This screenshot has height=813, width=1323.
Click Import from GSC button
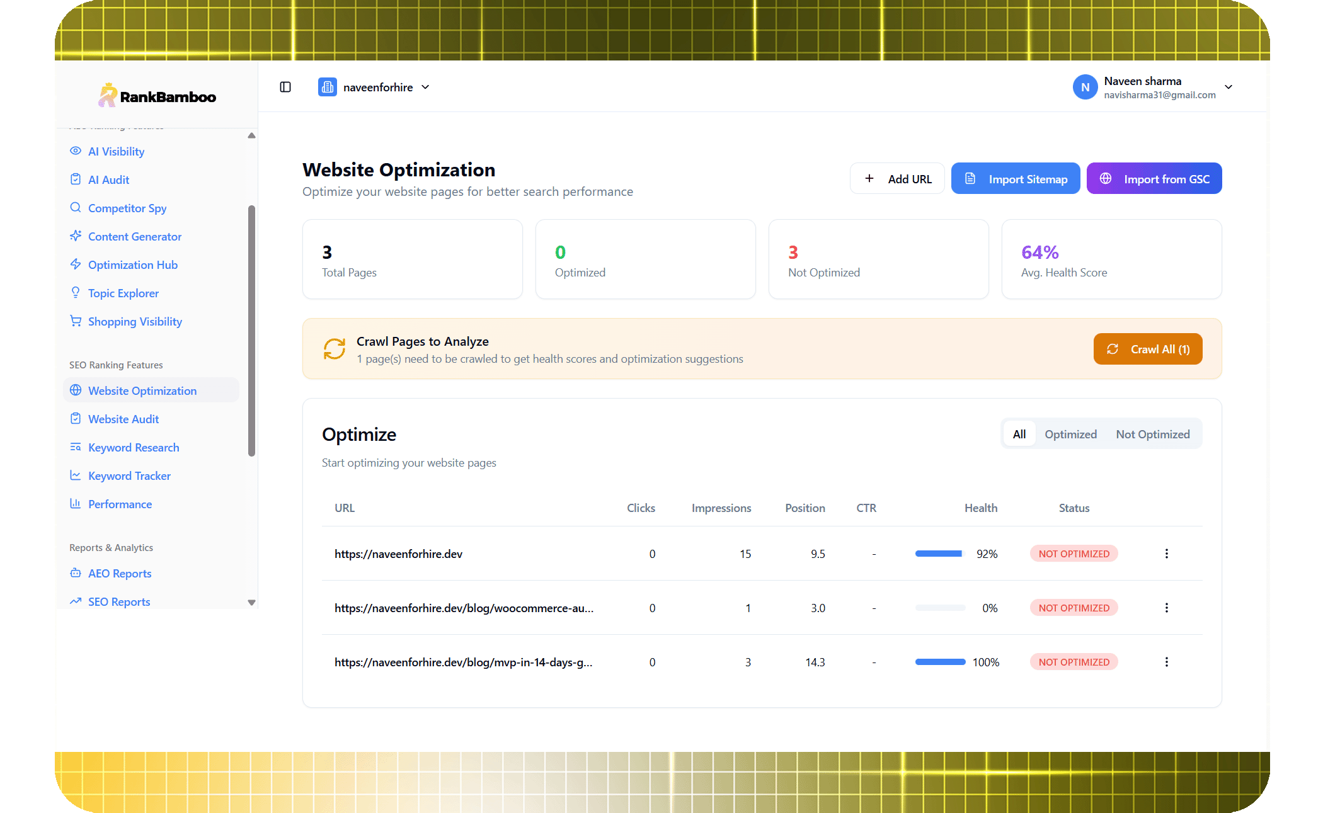point(1154,179)
